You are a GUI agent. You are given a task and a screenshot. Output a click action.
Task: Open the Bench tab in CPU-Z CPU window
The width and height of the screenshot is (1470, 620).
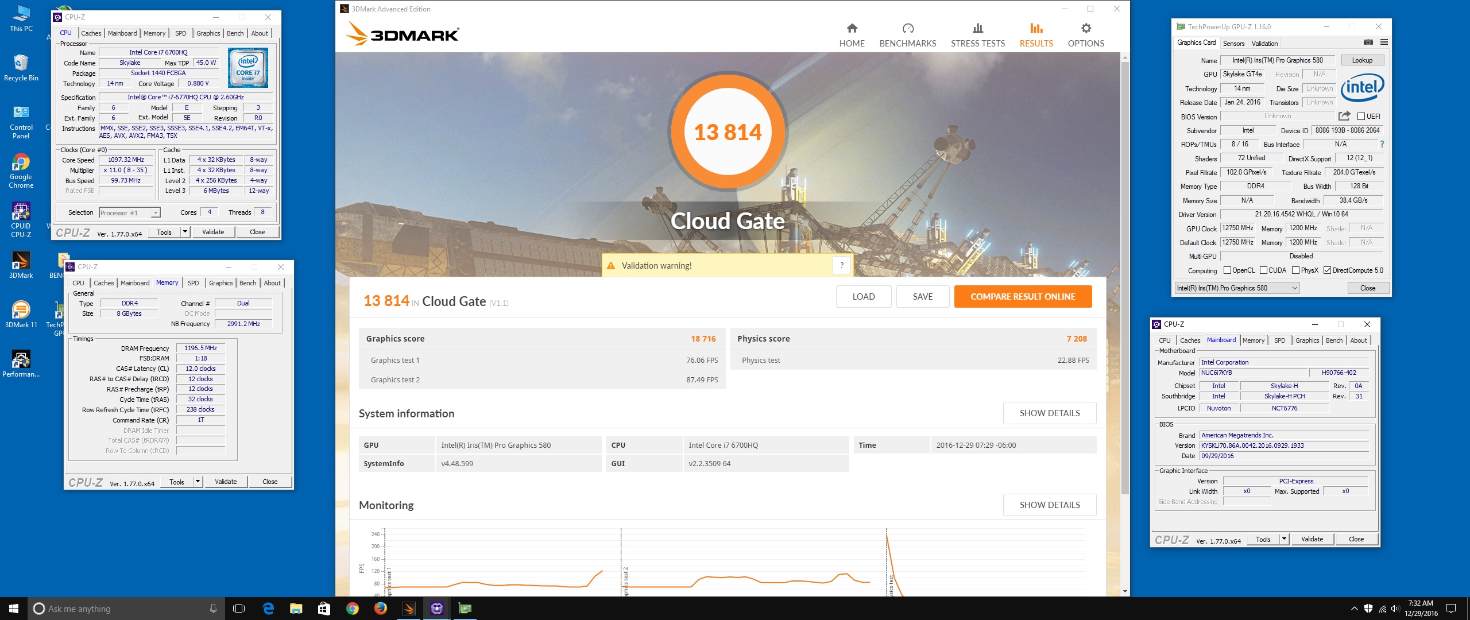[235, 33]
